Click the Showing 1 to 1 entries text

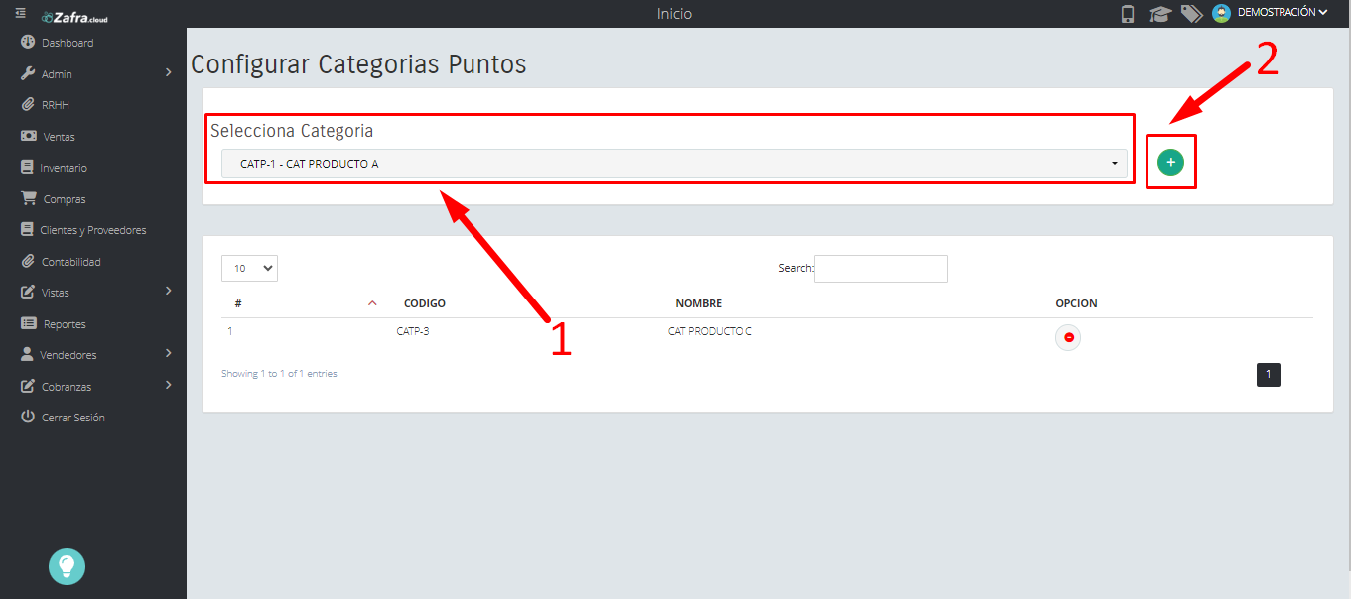(x=279, y=374)
